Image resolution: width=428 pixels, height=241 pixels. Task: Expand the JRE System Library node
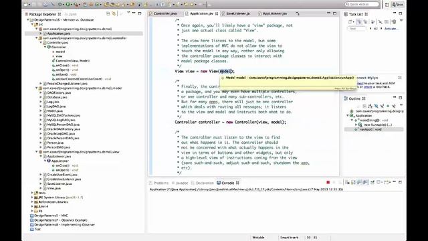point(32,197)
